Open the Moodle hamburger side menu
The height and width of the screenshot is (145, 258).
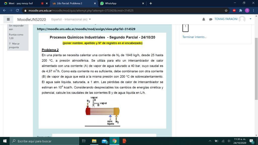8,19
